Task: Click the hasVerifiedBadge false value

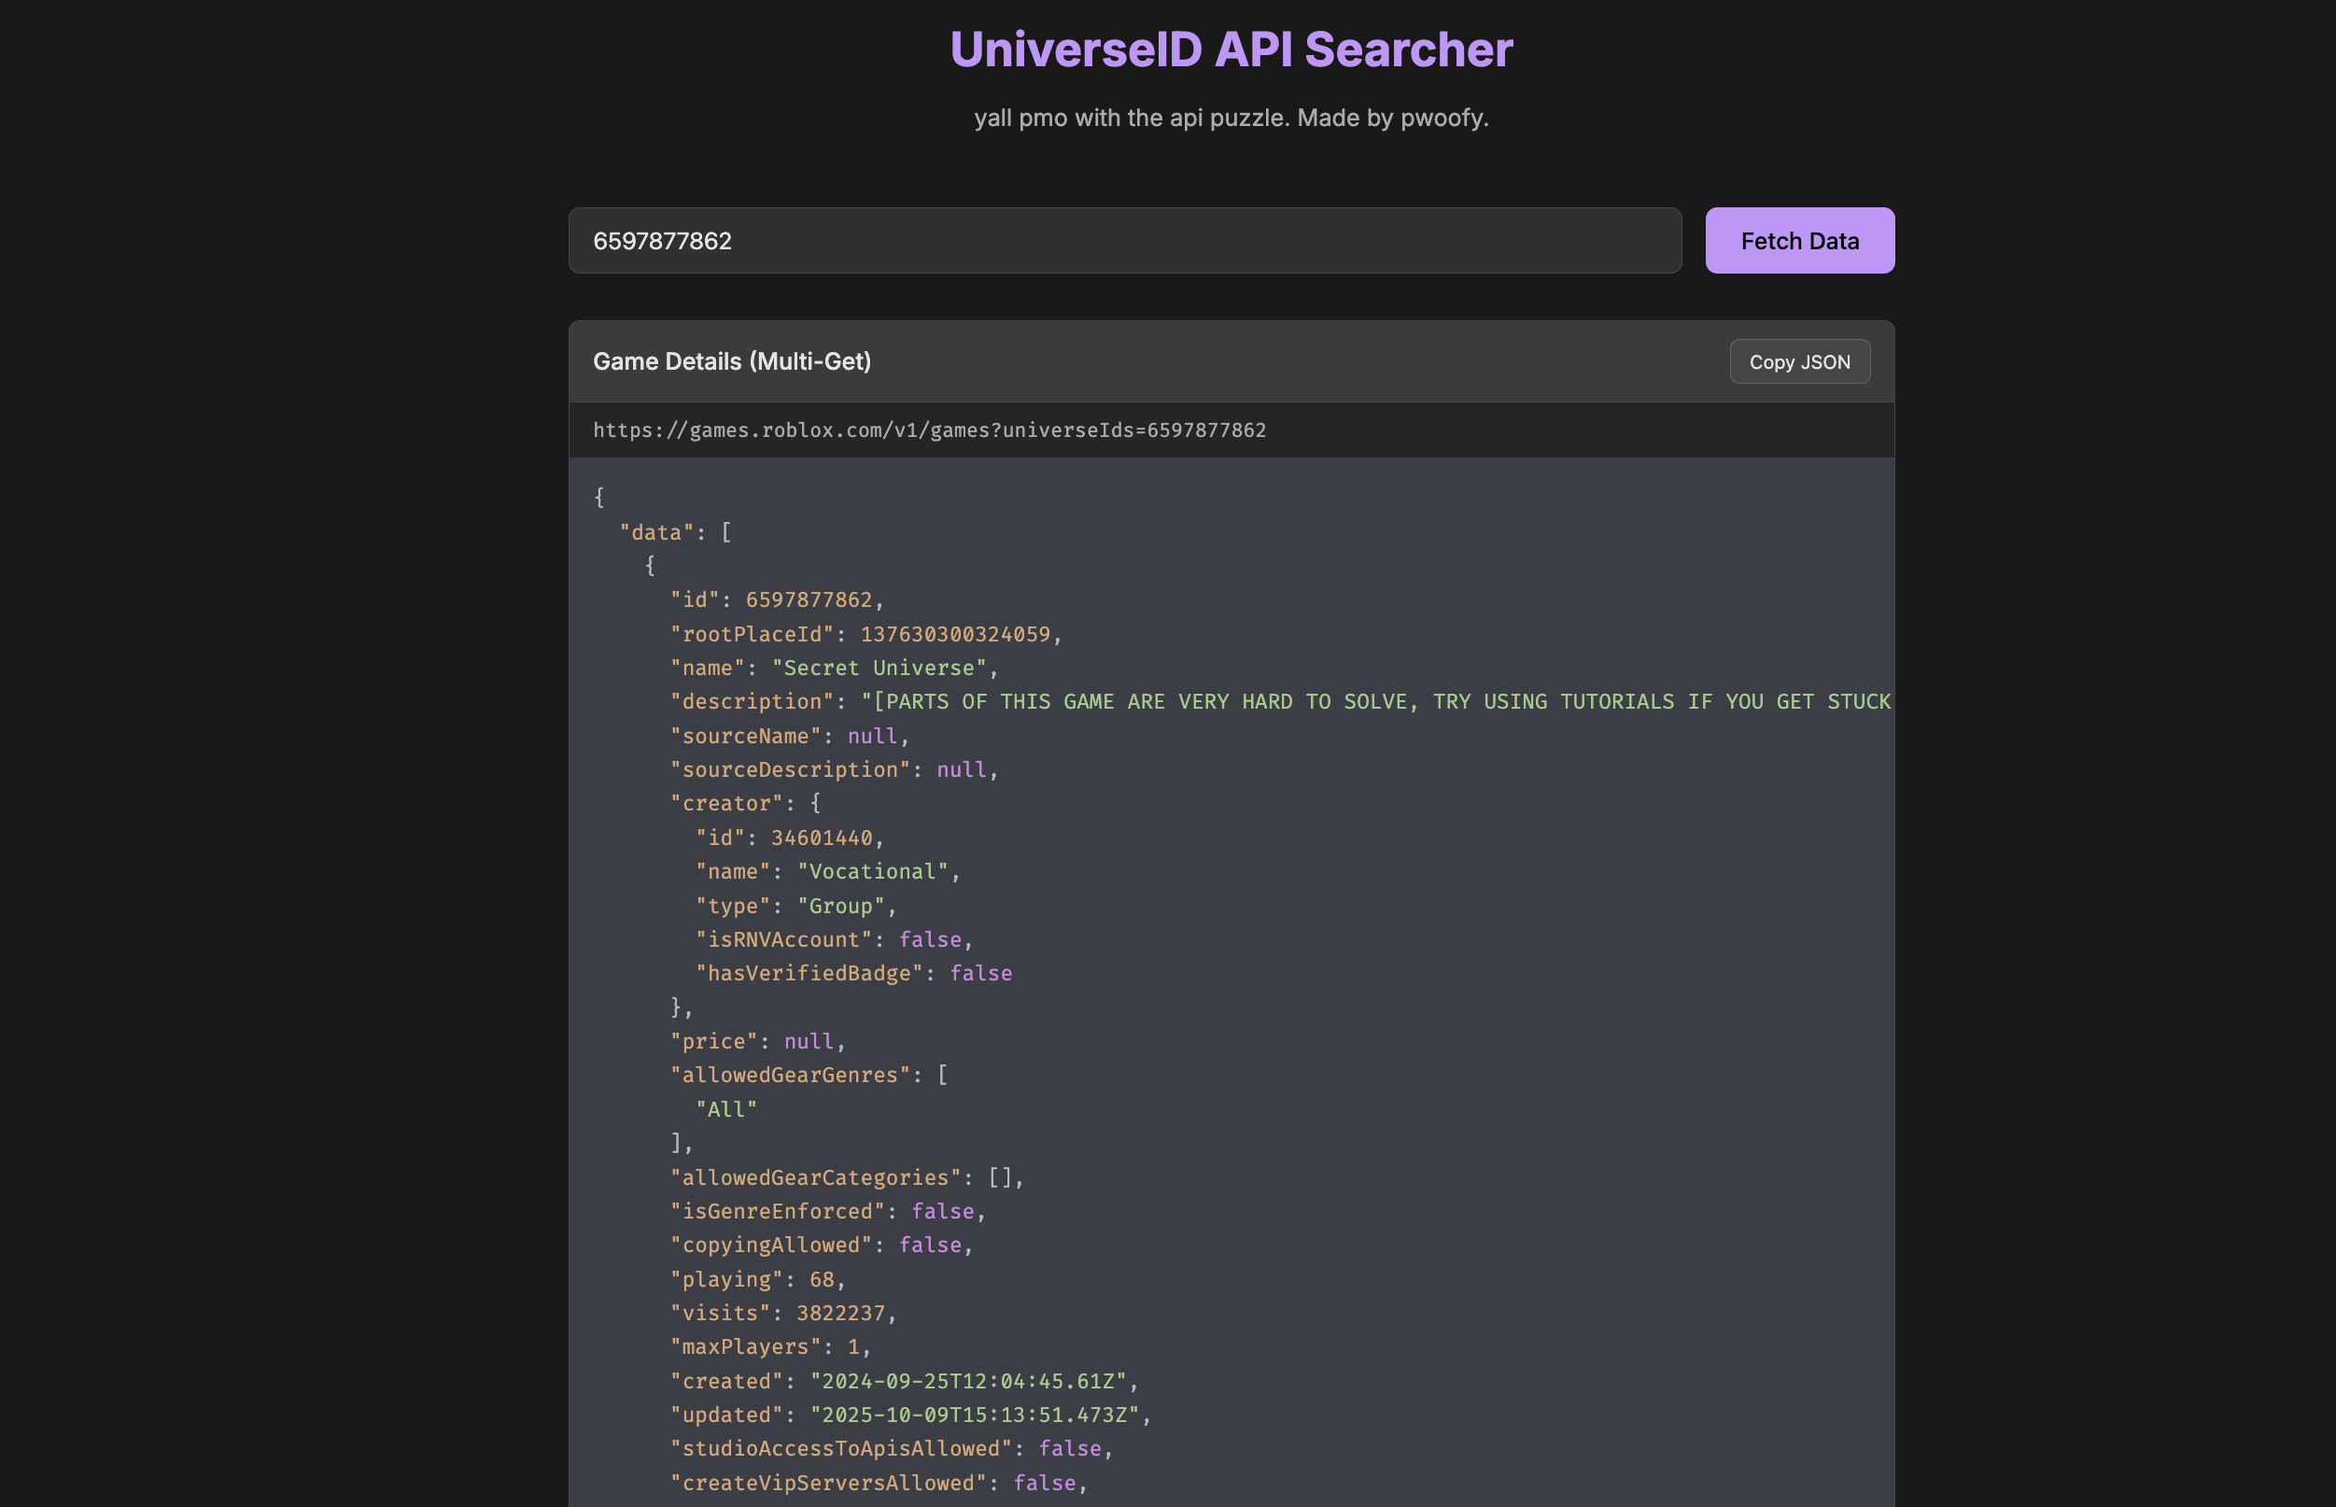Action: pos(980,974)
